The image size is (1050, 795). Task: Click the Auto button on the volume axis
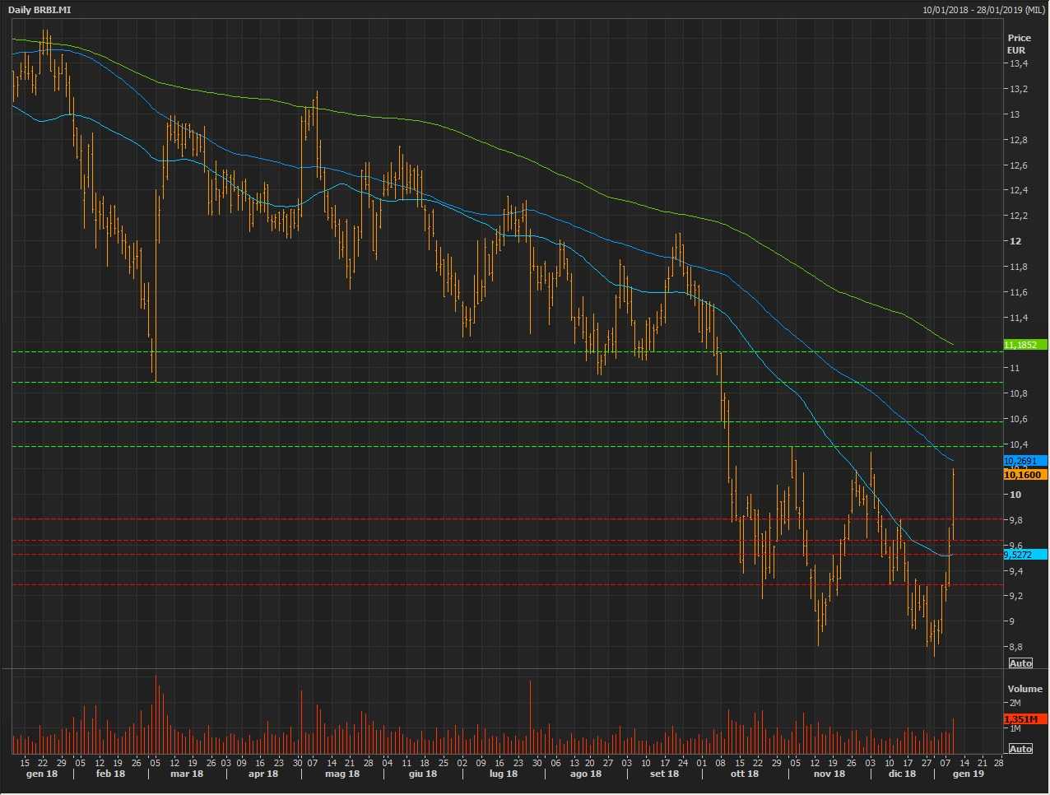tap(1020, 749)
